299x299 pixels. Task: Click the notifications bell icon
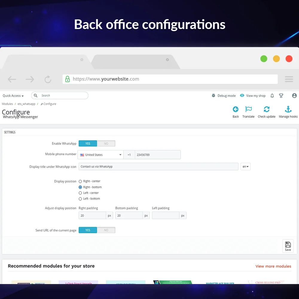(x=272, y=96)
